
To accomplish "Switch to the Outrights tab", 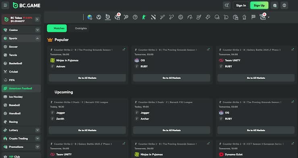I will click(x=81, y=28).
